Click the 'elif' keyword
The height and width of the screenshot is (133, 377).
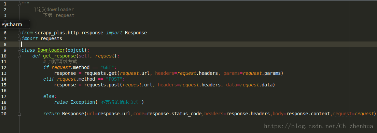[x=49, y=79]
